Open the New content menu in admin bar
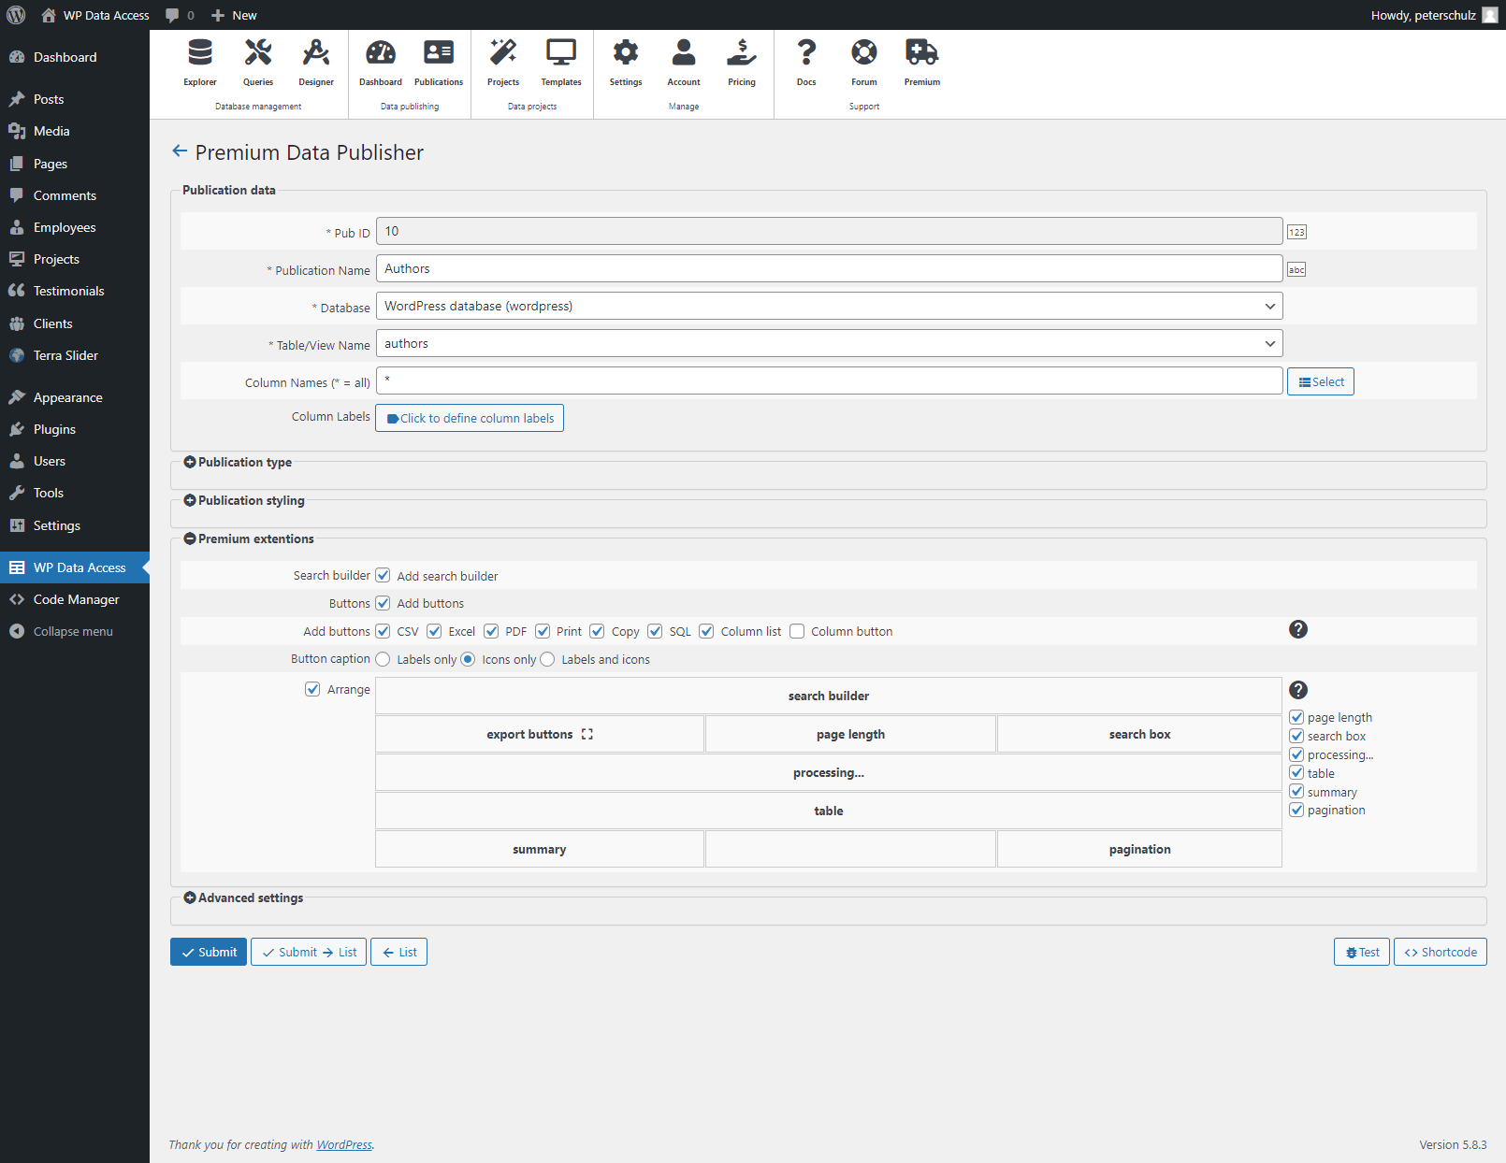 234,15
